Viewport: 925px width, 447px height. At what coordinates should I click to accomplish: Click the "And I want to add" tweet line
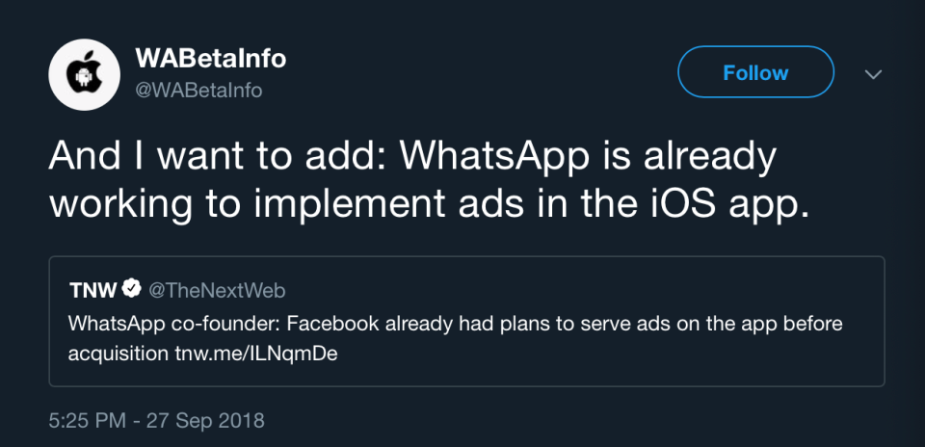pos(411,155)
